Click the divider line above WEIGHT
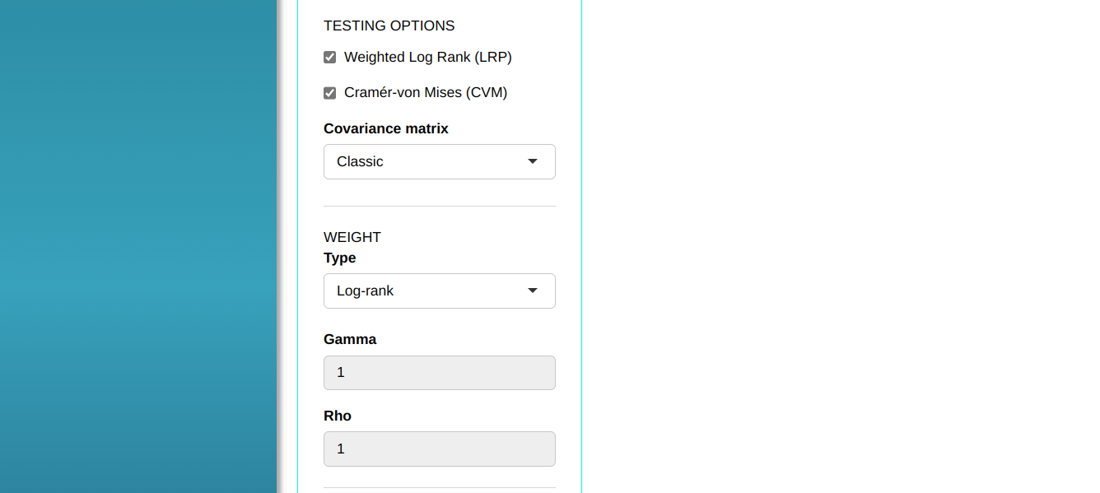Image resolution: width=1100 pixels, height=493 pixels. click(x=439, y=206)
